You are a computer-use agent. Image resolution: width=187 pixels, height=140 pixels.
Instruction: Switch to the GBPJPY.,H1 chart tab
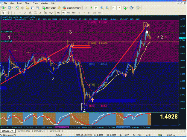tap(55, 131)
